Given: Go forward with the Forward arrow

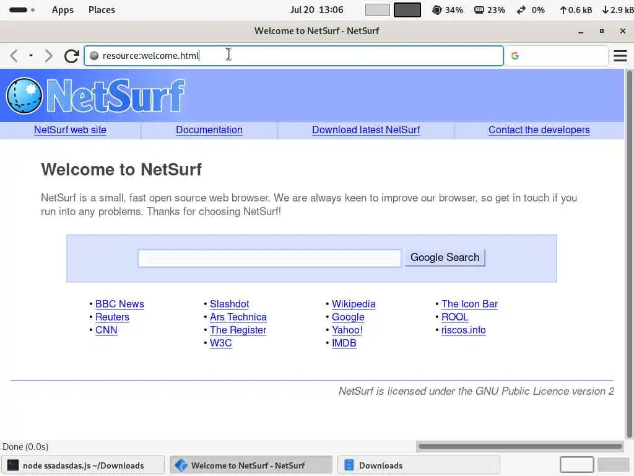Looking at the screenshot, I should (x=48, y=55).
